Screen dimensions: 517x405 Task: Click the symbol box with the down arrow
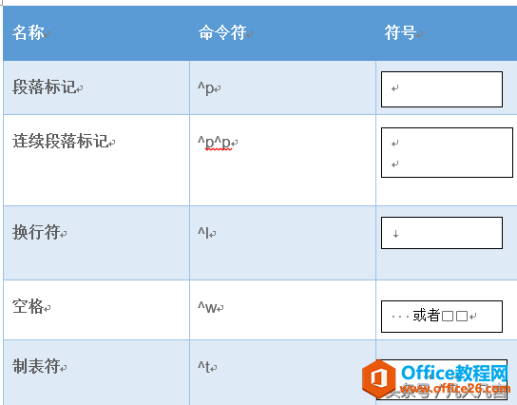coord(442,233)
